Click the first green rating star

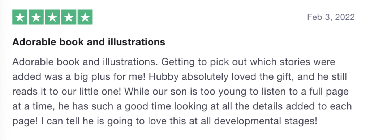point(20,17)
